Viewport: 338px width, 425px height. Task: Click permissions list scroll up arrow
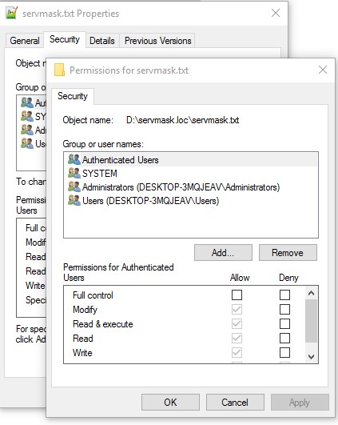tap(311, 293)
